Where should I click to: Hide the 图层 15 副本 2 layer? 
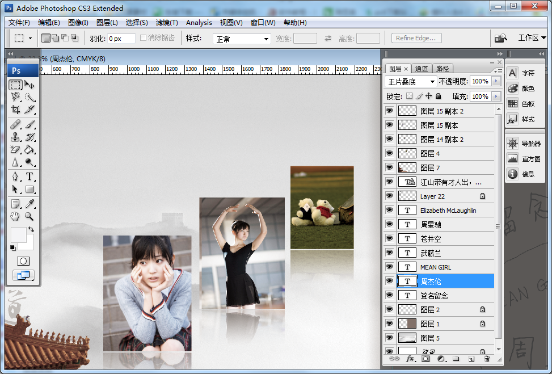pos(389,111)
